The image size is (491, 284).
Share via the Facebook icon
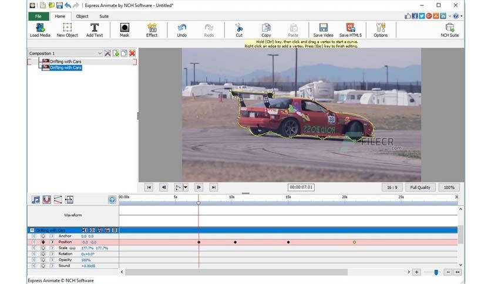[415, 16]
